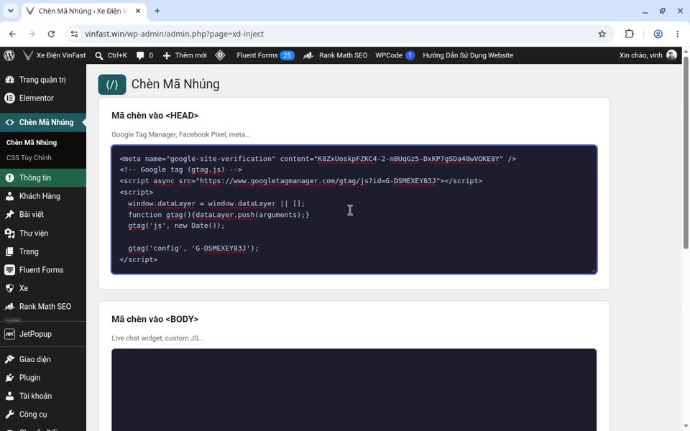The height and width of the screenshot is (431, 690).
Task: Click the Fluent Forms 25 badge
Action: pyautogui.click(x=287, y=55)
